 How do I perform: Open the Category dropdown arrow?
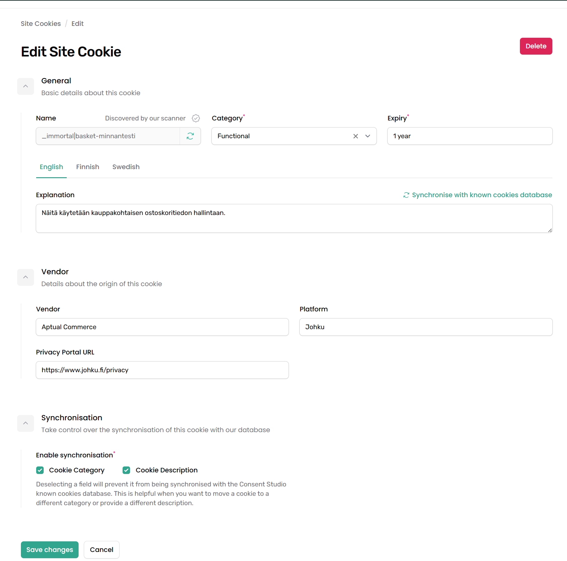click(x=368, y=136)
